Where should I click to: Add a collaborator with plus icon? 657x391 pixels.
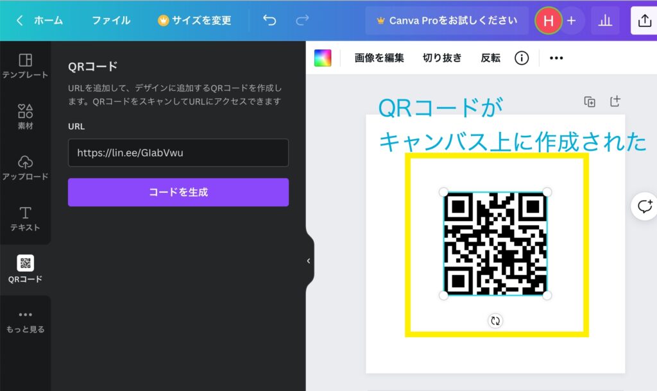tap(571, 21)
